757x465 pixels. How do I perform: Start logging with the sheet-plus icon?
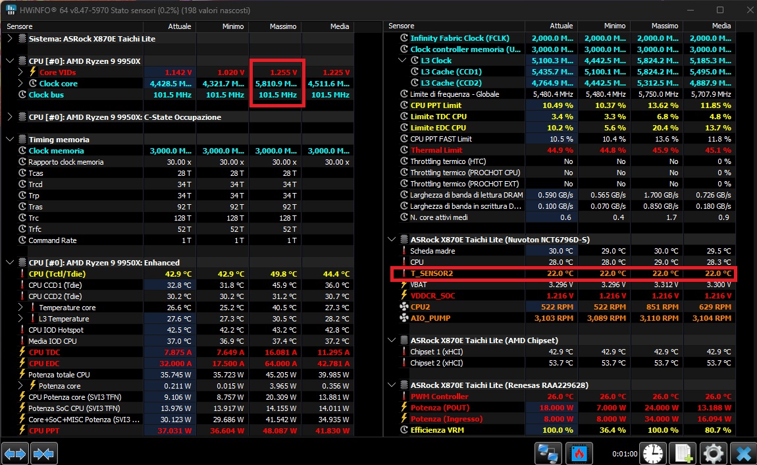click(x=683, y=454)
